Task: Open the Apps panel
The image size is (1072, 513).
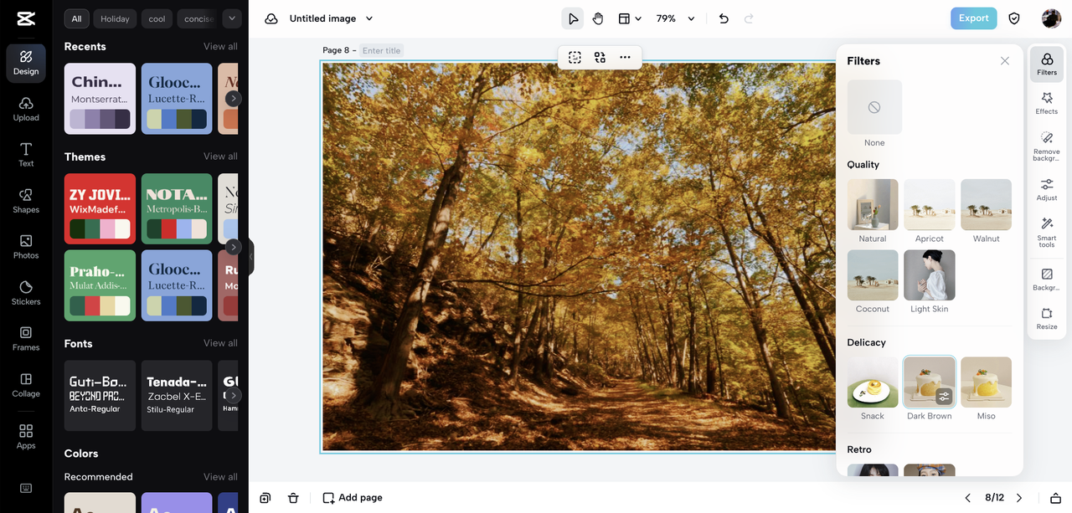Action: tap(26, 436)
